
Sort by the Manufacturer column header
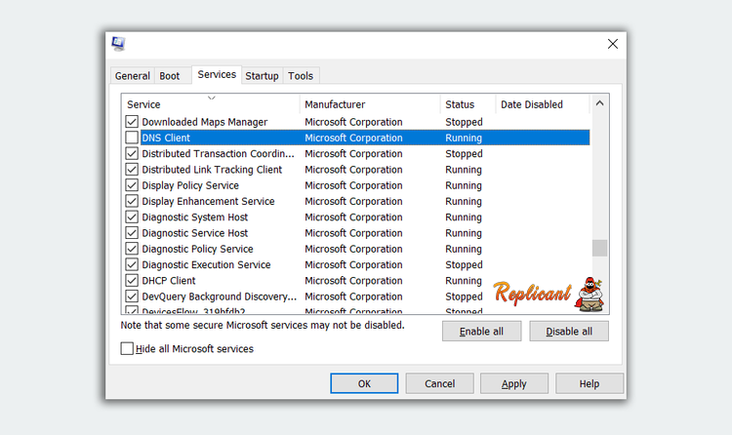click(x=370, y=104)
